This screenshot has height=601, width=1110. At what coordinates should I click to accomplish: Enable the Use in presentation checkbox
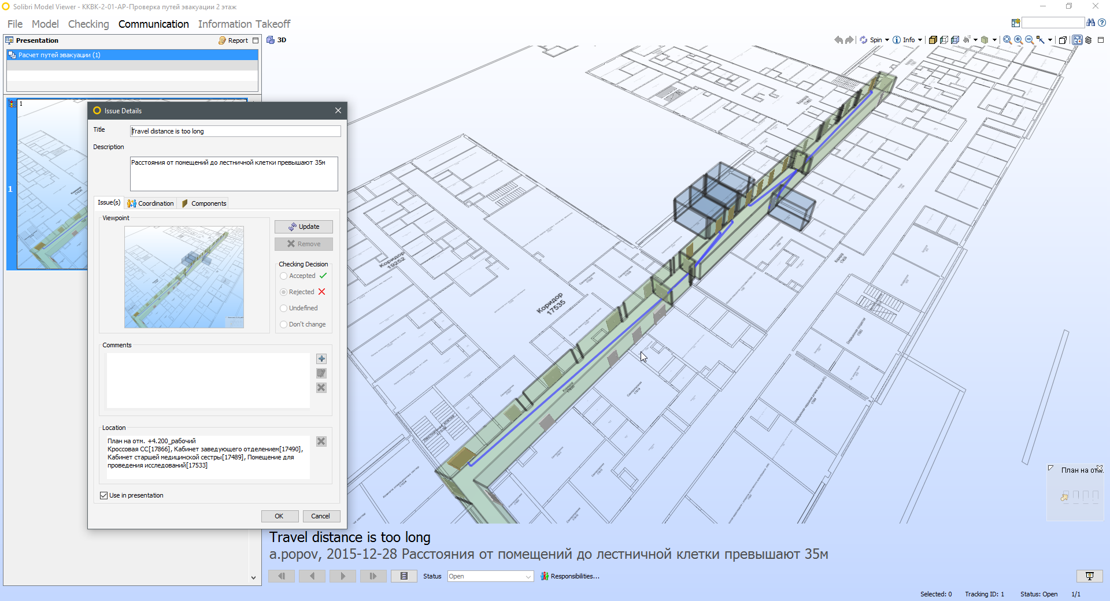(x=103, y=495)
